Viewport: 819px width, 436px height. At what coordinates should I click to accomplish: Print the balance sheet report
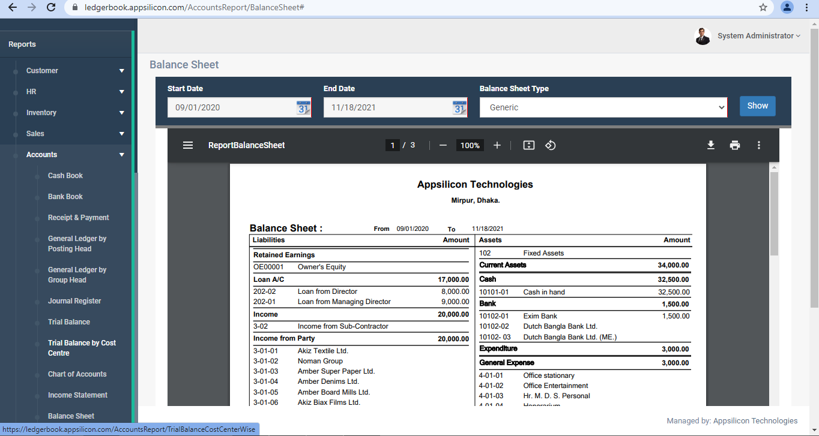coord(734,145)
